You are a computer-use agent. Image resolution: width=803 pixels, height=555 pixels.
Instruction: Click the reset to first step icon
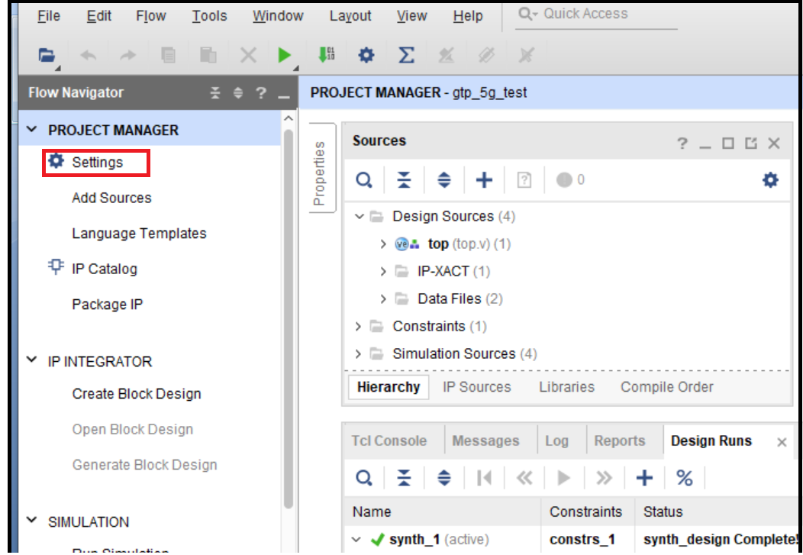pos(484,478)
